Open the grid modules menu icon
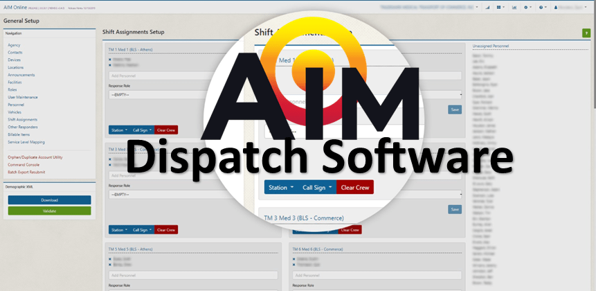This screenshot has width=596, height=291. pyautogui.click(x=500, y=7)
